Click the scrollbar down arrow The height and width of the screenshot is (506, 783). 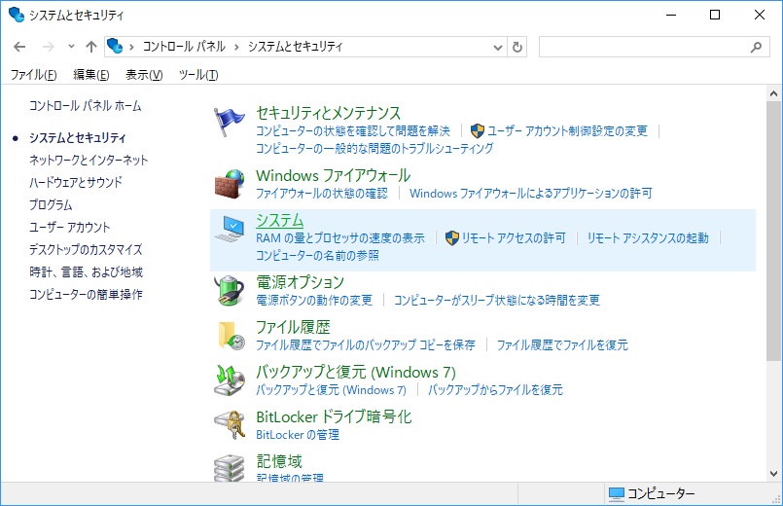pos(773,474)
